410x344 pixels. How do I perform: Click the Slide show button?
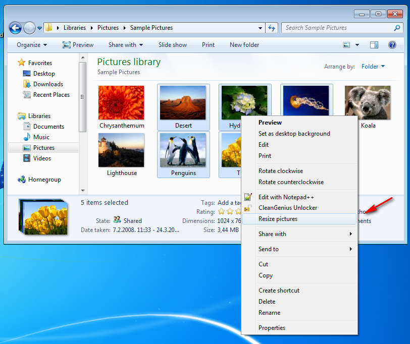173,45
